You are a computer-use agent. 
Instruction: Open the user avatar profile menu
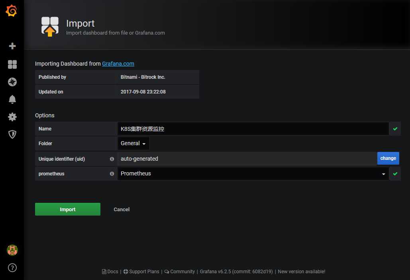(x=12, y=250)
